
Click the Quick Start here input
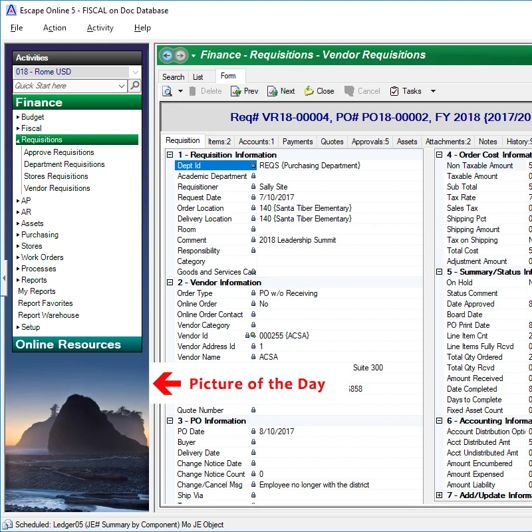(65, 86)
